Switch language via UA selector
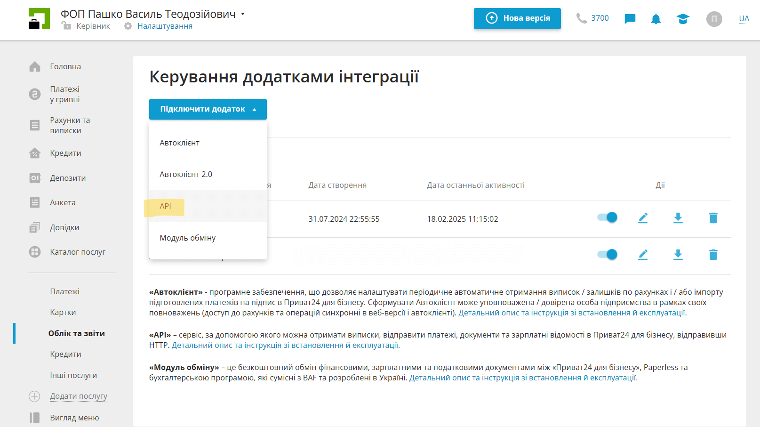Image resolution: width=760 pixels, height=427 pixels. (744, 19)
